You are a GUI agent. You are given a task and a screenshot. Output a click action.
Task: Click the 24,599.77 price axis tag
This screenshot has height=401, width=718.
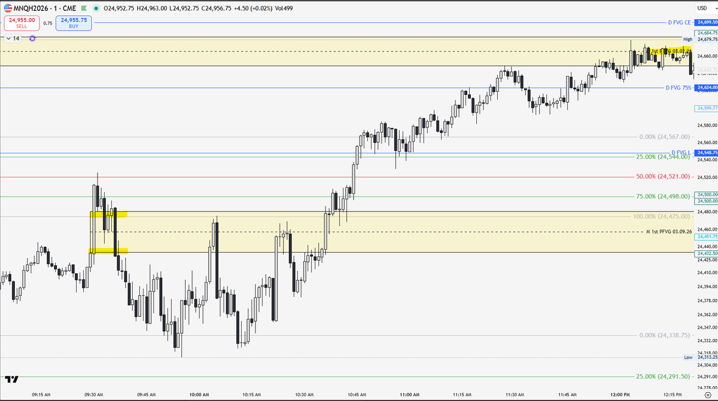point(706,108)
